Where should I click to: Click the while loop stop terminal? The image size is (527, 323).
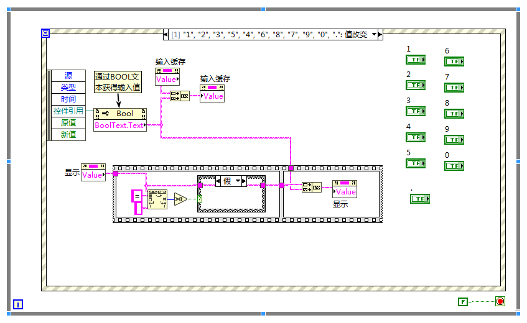[x=500, y=301]
